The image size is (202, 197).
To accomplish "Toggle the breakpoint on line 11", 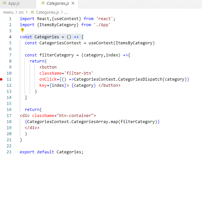I will (x=1, y=79).
